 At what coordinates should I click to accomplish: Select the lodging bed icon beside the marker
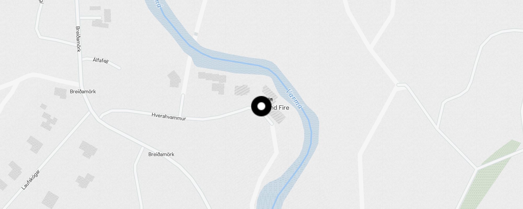tap(271, 99)
